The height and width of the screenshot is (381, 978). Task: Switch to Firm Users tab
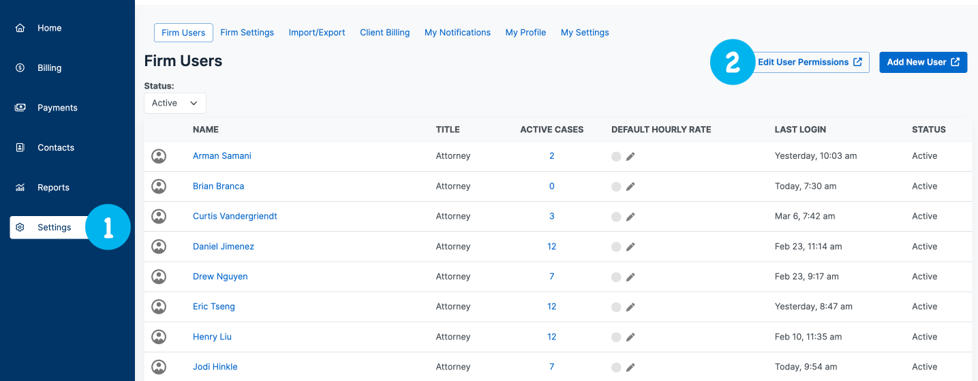pos(183,33)
